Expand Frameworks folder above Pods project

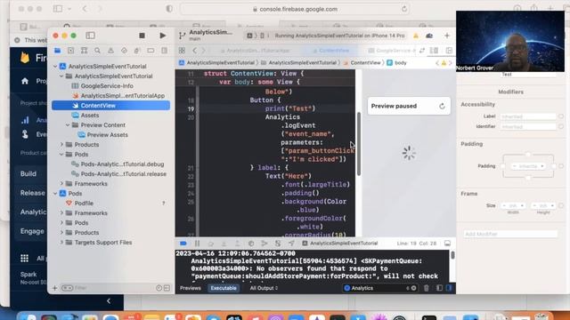point(61,184)
